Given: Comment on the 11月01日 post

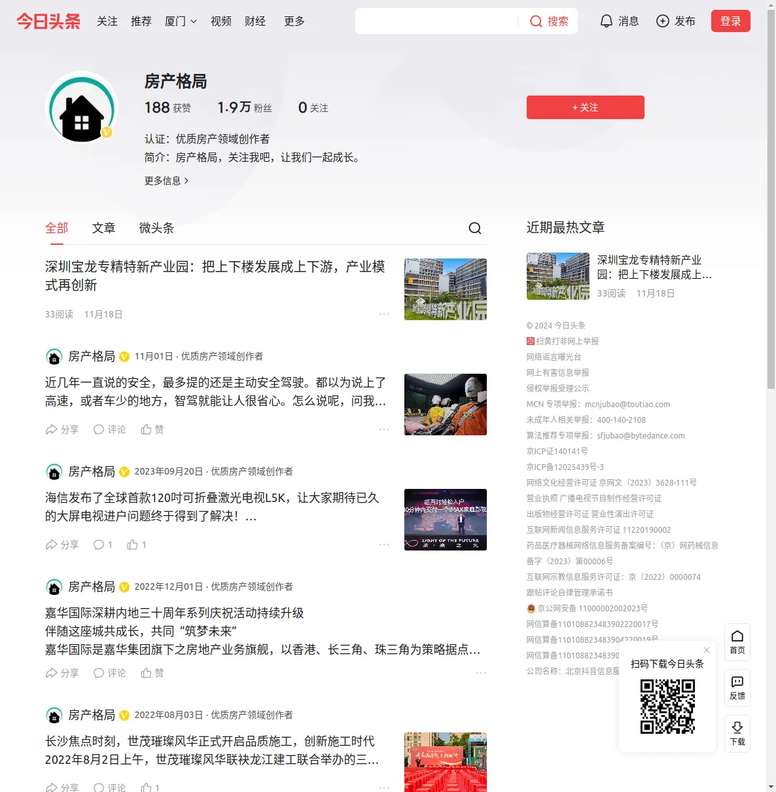Looking at the screenshot, I should pos(110,429).
